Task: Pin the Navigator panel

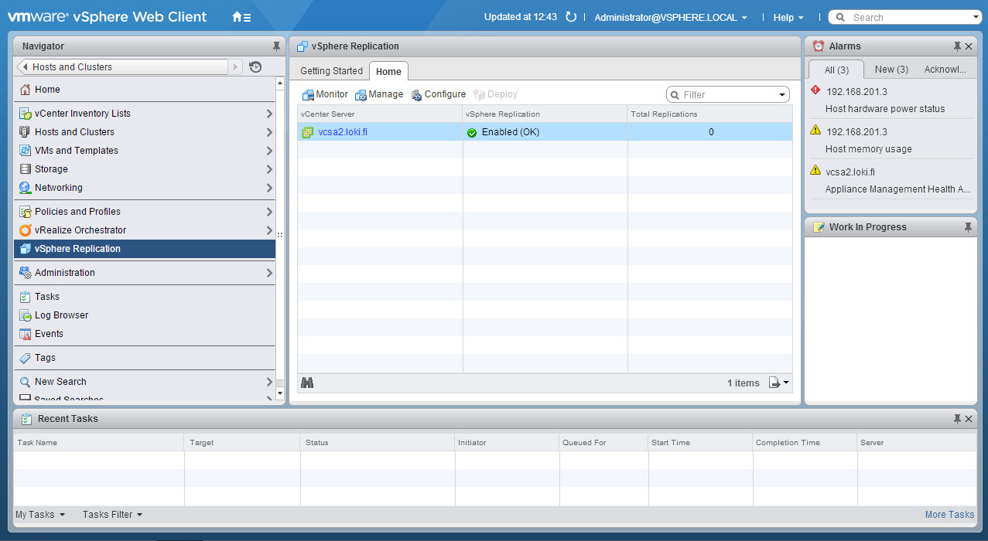Action: (x=276, y=46)
